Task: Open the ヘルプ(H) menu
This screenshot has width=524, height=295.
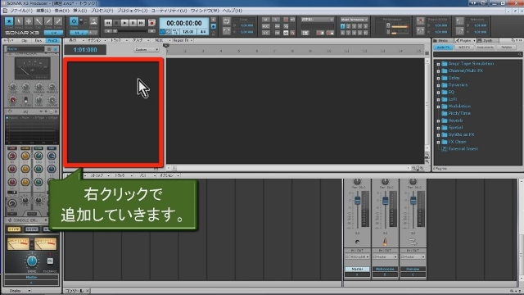Action: click(x=233, y=11)
